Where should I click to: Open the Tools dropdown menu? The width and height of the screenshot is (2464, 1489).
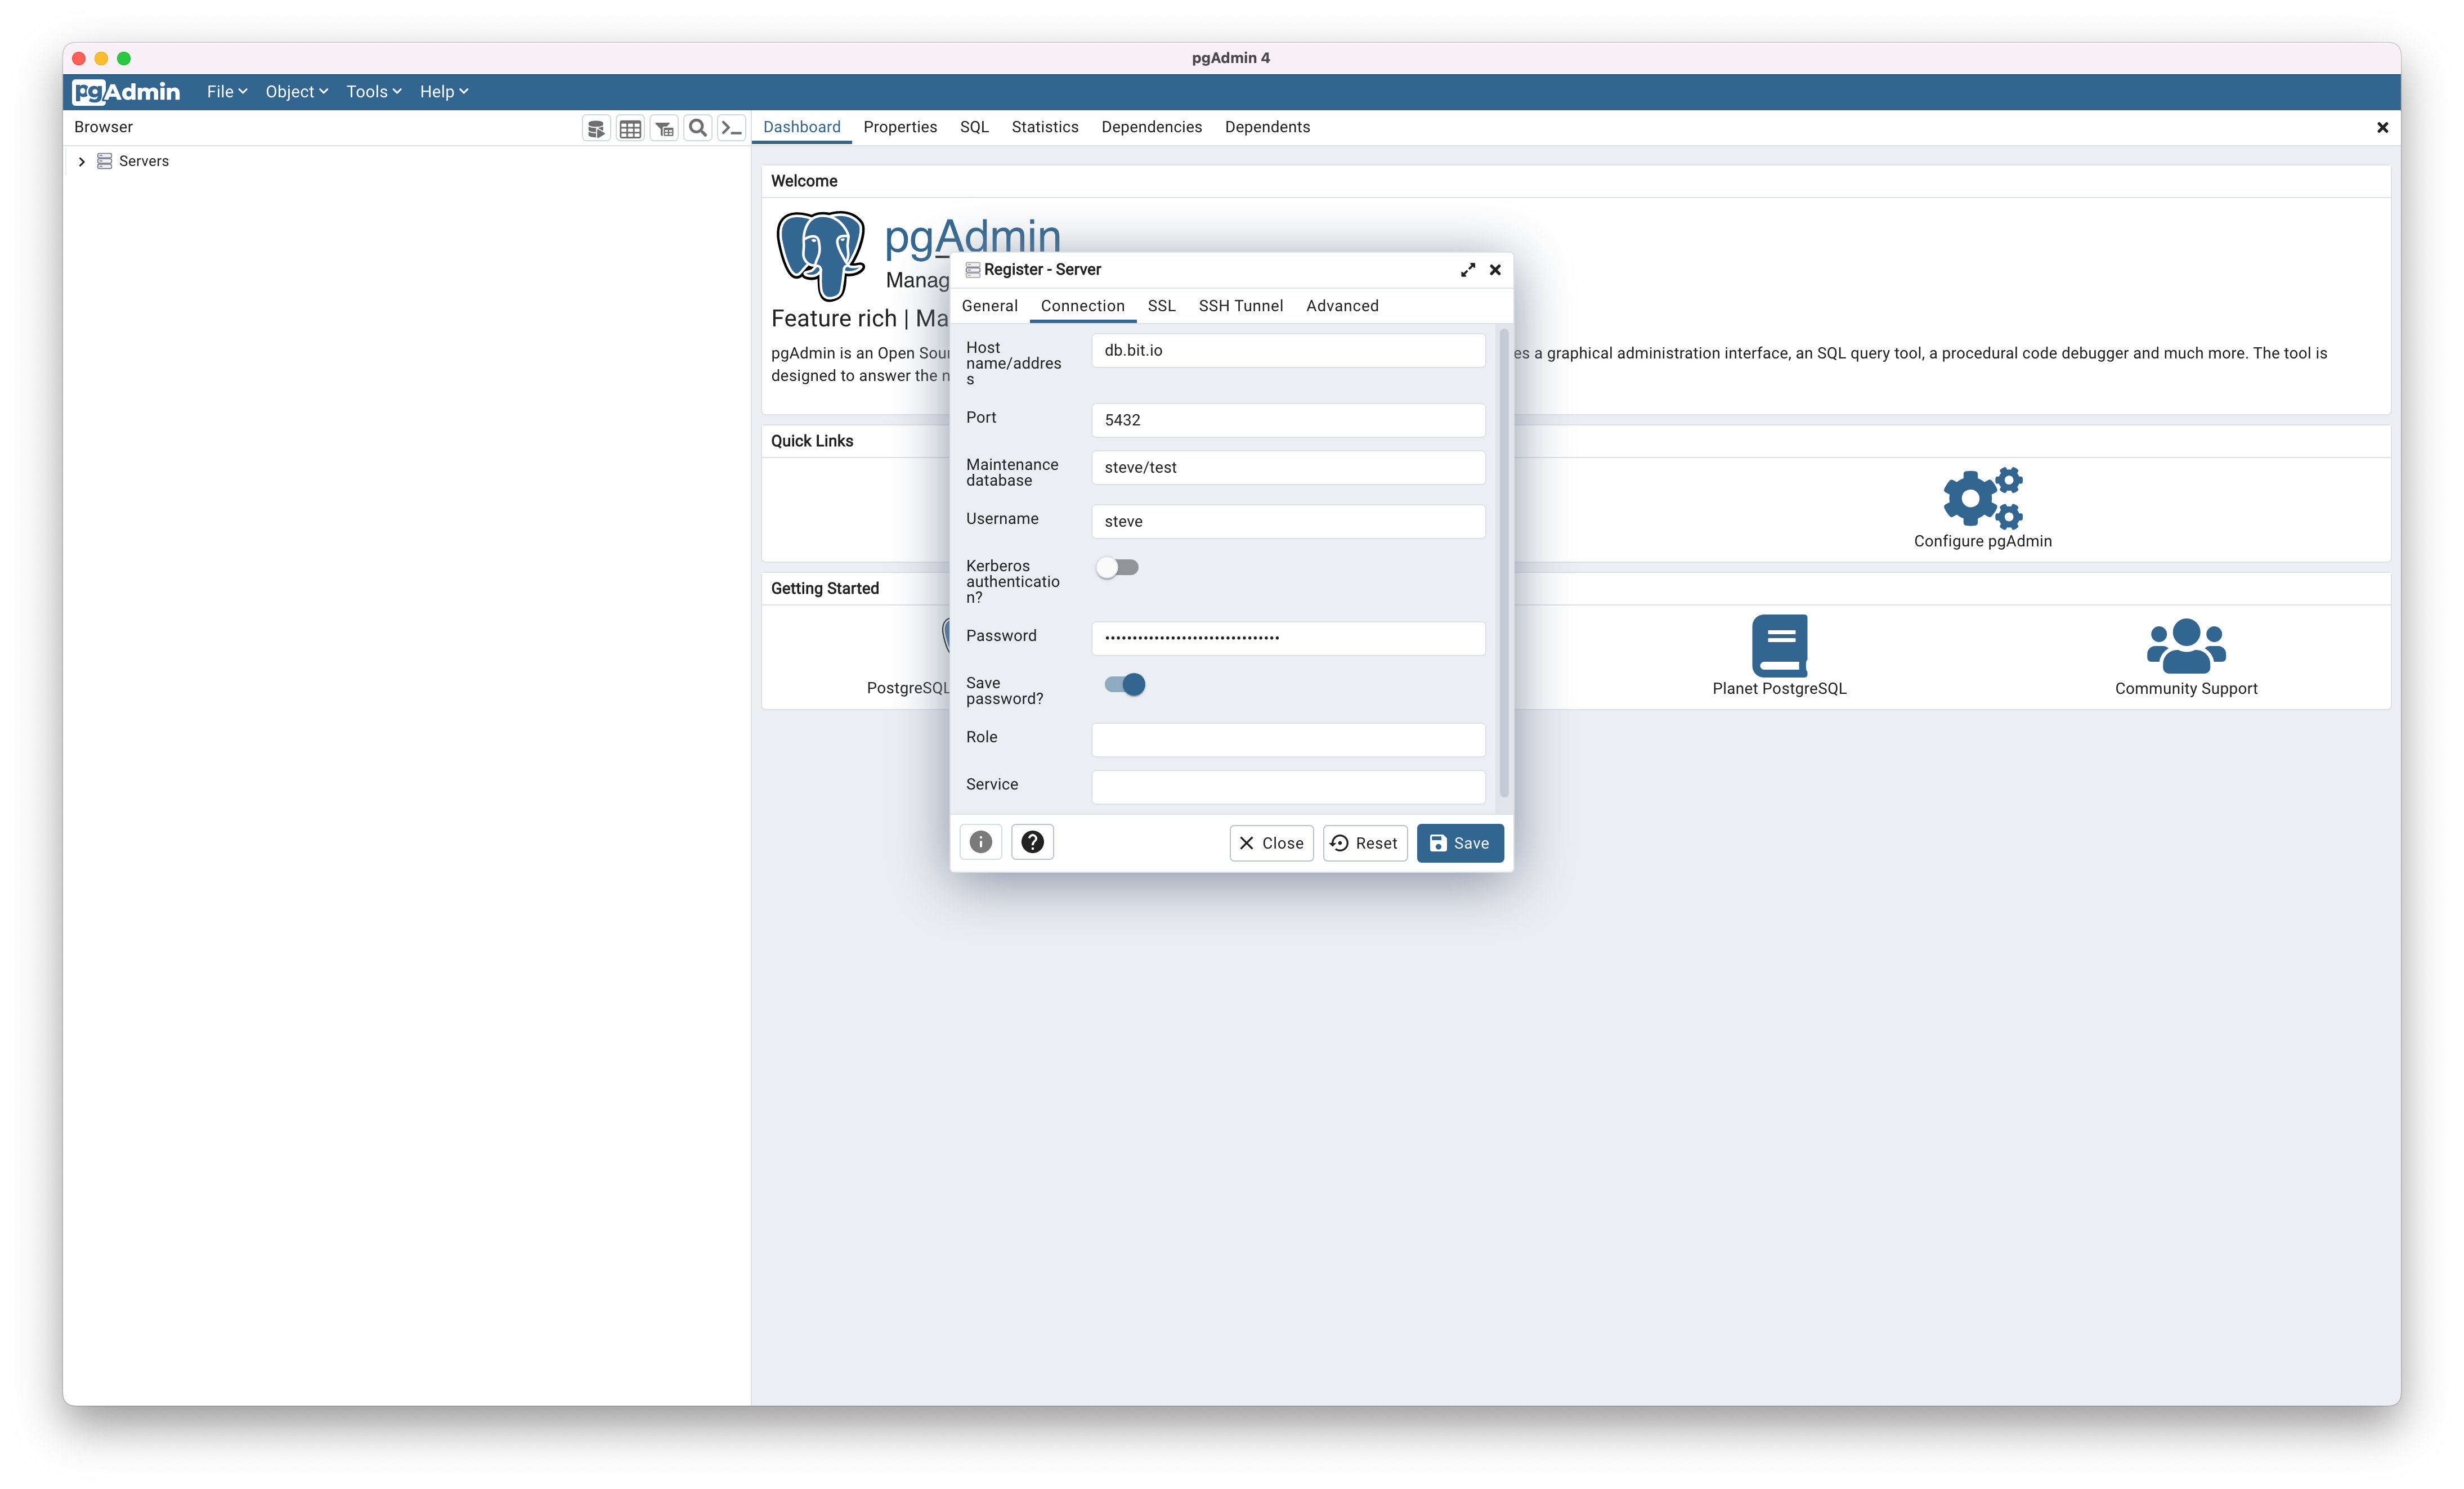[x=373, y=92]
